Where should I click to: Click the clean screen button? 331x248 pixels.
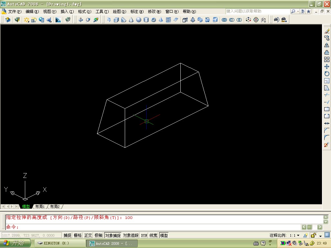(327, 235)
